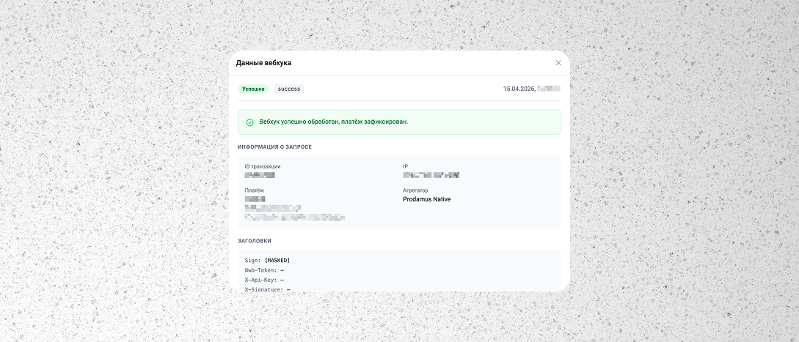Close the Данные вебхука dialog
799x342 pixels.
point(558,63)
